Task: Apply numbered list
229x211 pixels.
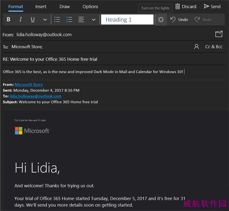Action: click(x=69, y=19)
